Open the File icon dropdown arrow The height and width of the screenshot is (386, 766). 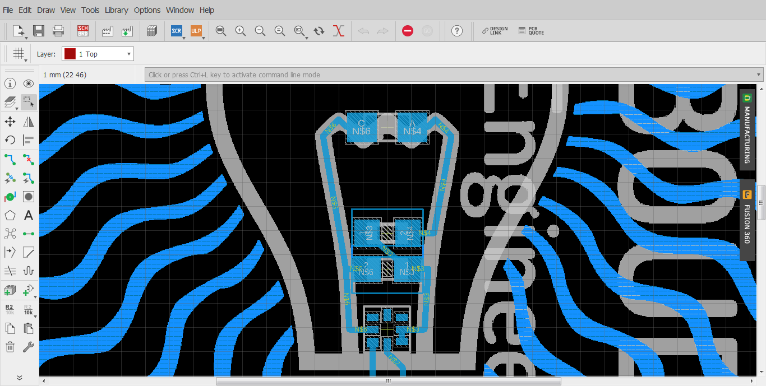click(x=26, y=38)
